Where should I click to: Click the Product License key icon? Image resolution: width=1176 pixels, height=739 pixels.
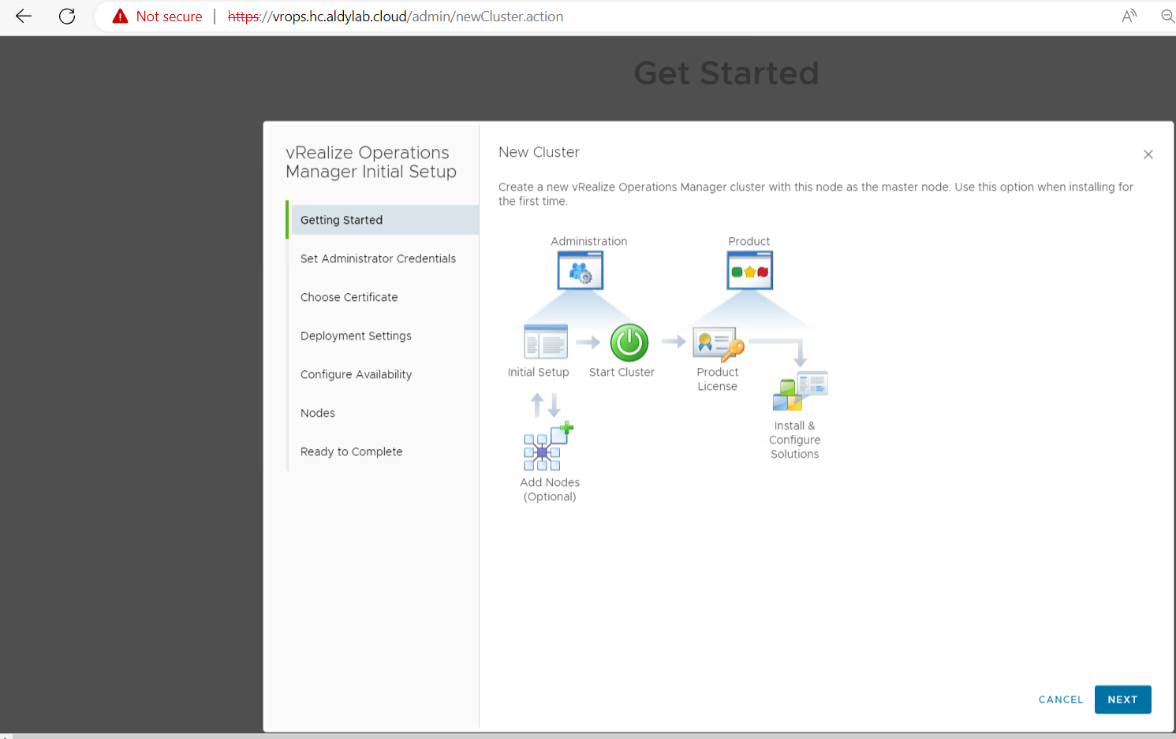pyautogui.click(x=718, y=344)
